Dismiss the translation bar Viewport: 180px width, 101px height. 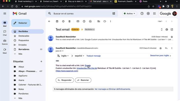pos(170,56)
